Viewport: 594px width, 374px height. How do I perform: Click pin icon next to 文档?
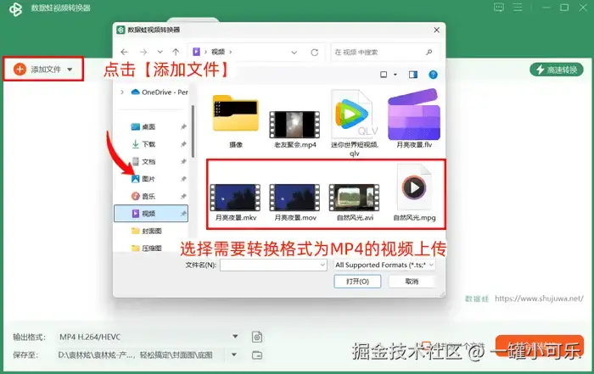[x=183, y=162]
